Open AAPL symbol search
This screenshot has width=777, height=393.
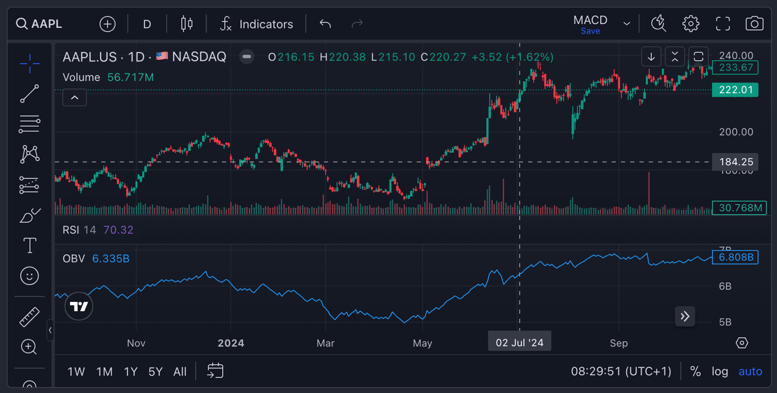(39, 24)
